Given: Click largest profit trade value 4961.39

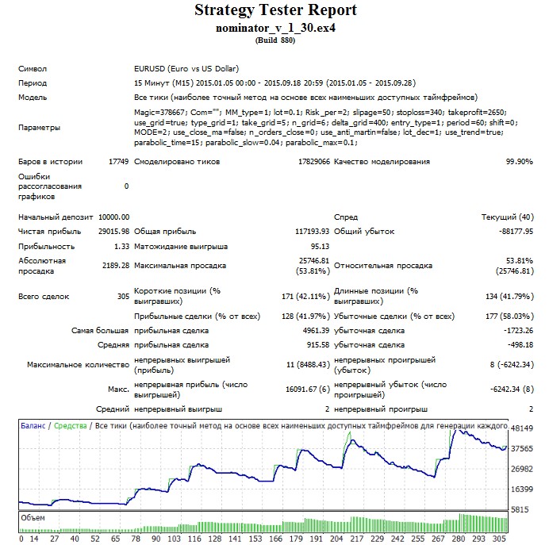Looking at the screenshot, I should tap(317, 331).
